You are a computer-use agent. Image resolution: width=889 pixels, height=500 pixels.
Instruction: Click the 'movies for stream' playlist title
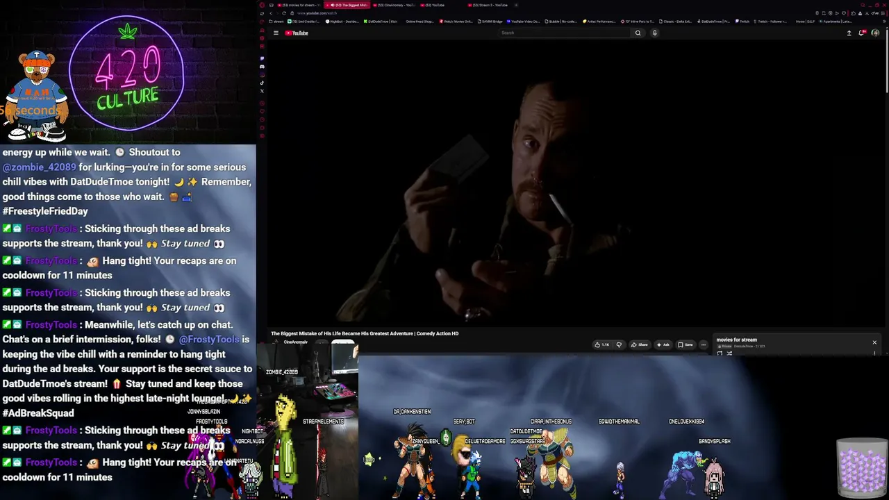[736, 340]
